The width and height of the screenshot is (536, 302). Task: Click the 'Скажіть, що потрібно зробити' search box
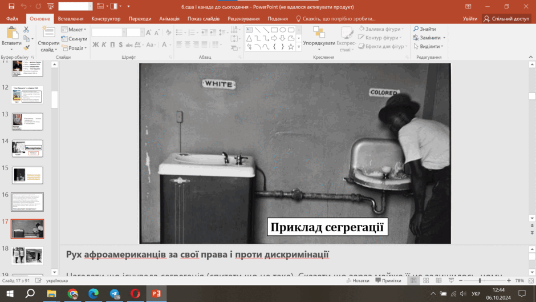tap(335, 18)
